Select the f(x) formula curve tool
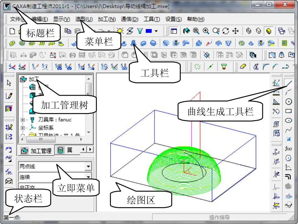298x224 pixels. [x=288, y=148]
